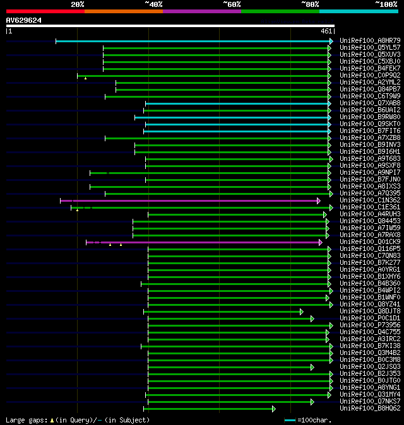Click the purple arrowhead ending C1N362 alignment
Screen dimensions: 404x425
(319, 201)
